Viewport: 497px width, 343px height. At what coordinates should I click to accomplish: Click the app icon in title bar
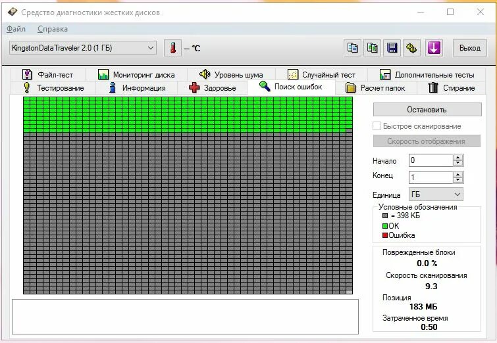pyautogui.click(x=13, y=12)
